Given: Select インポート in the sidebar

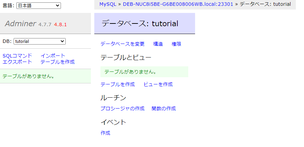Looking at the screenshot, I should tap(53, 56).
